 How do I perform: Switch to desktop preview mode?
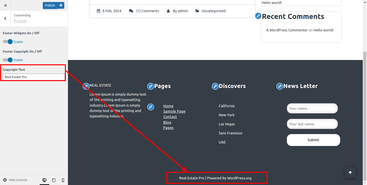click(x=44, y=180)
